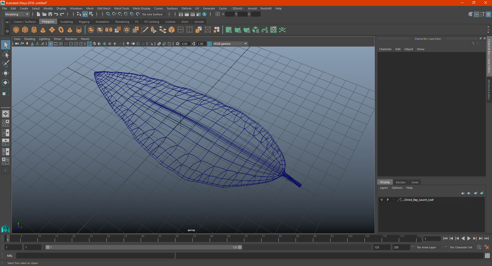Click the Open Scene folder icon
The height and width of the screenshot is (266, 492).
point(44,14)
